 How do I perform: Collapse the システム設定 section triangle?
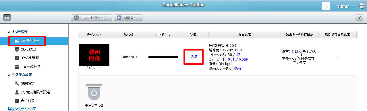point(9,75)
